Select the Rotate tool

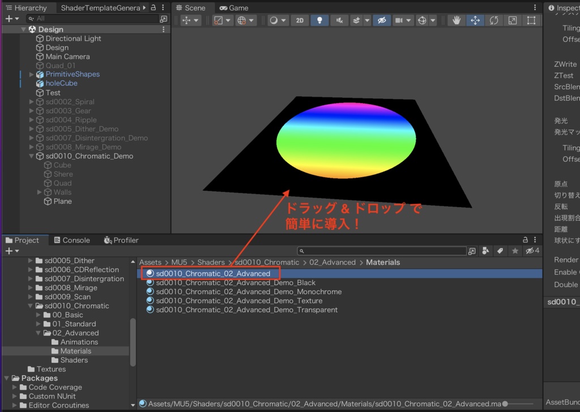point(494,20)
